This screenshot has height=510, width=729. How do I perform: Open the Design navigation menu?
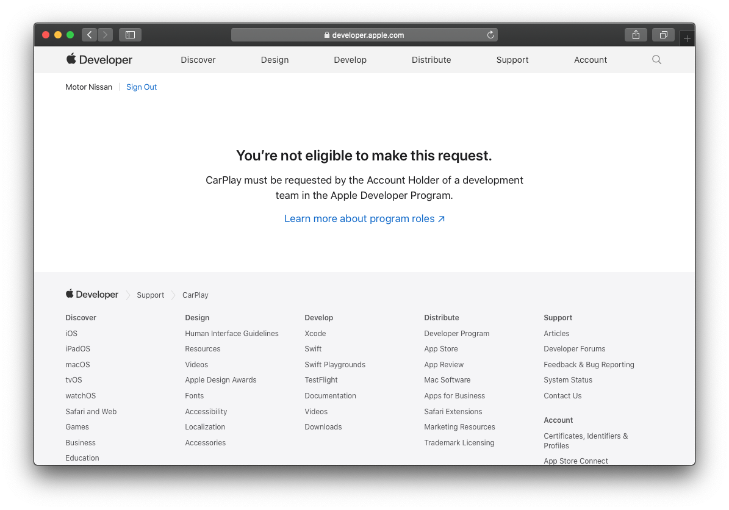point(275,60)
